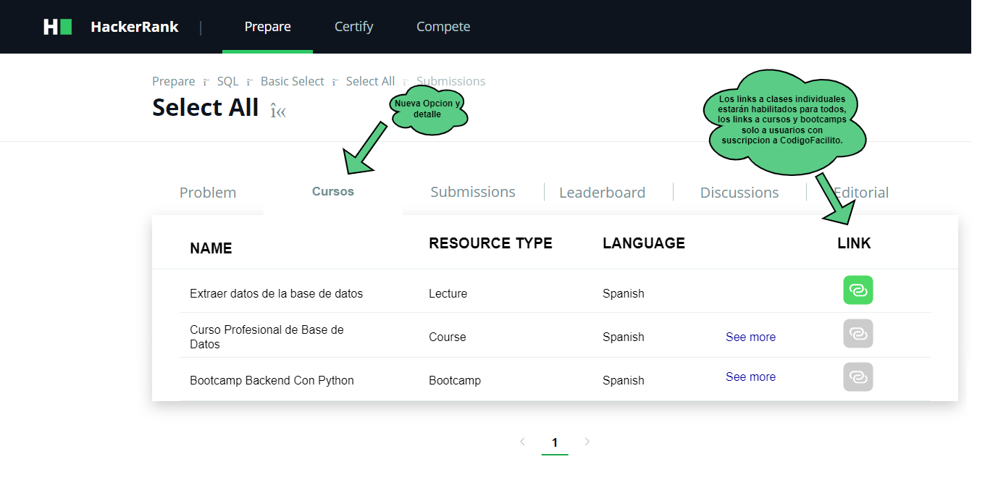Click the Prepare breadcrumb link
This screenshot has width=985, height=496.
pyautogui.click(x=174, y=81)
